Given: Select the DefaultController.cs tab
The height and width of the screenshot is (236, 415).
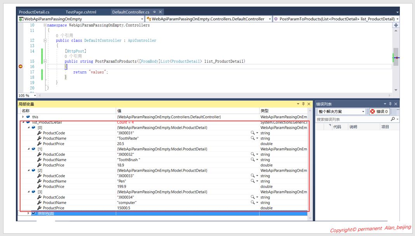Looking at the screenshot, I should 131,12.
